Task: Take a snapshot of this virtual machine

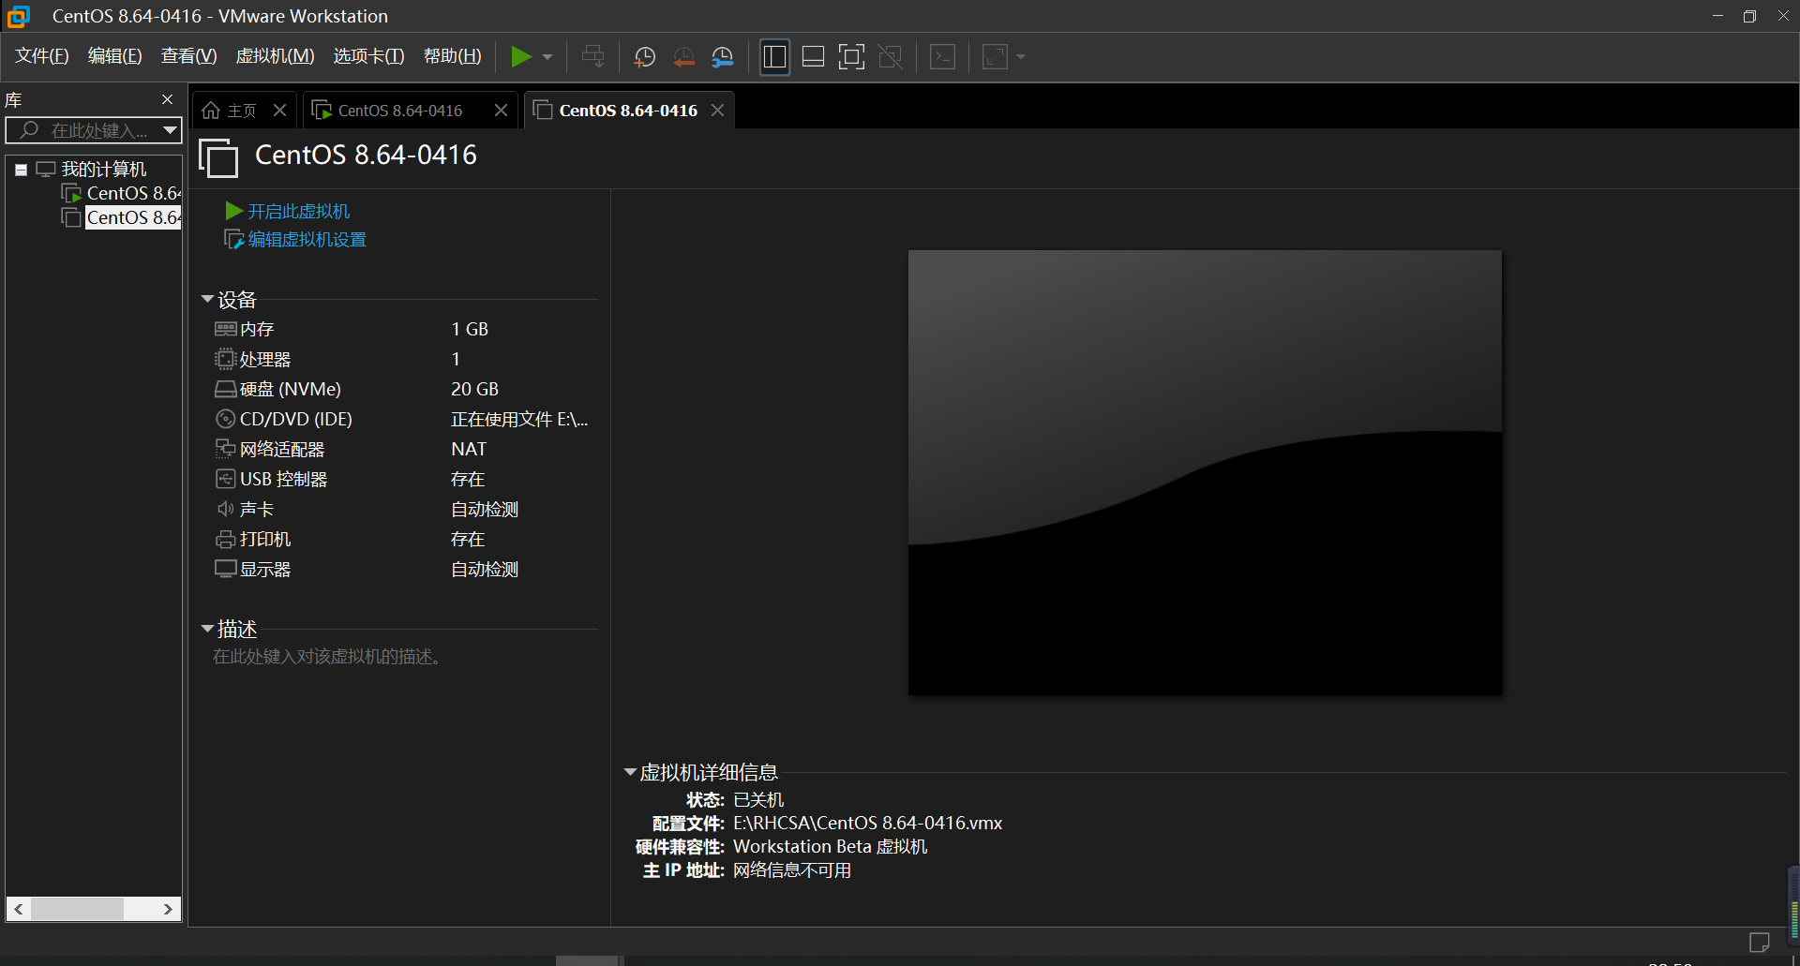Action: pos(645,57)
